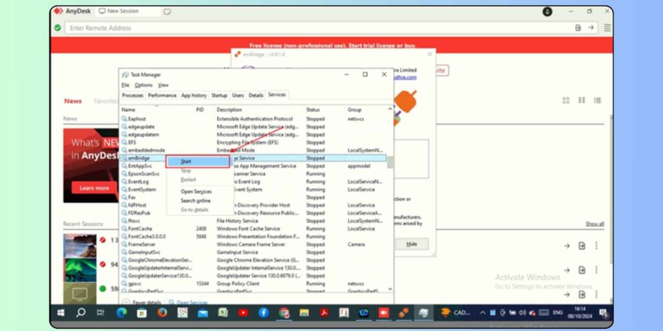The image size is (663, 331).
Task: Switch to the Processes tab
Action: (x=132, y=96)
